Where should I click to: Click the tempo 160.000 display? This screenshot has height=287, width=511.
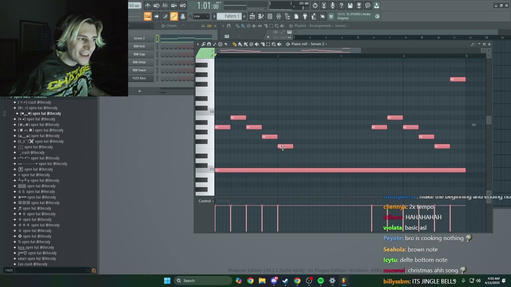(x=134, y=6)
